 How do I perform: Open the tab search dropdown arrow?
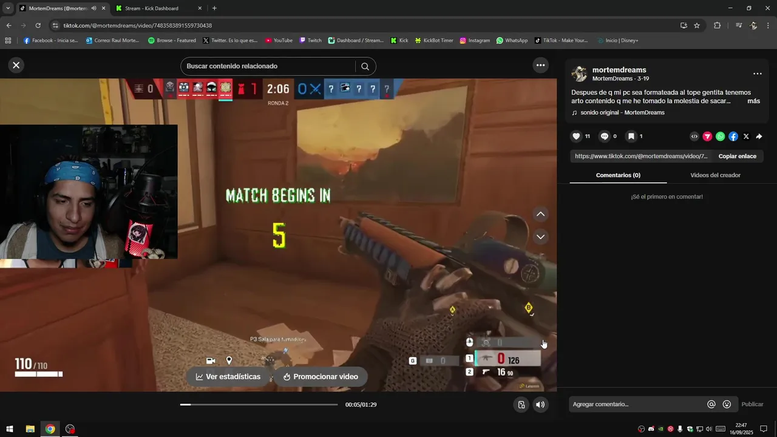pyautogui.click(x=8, y=8)
